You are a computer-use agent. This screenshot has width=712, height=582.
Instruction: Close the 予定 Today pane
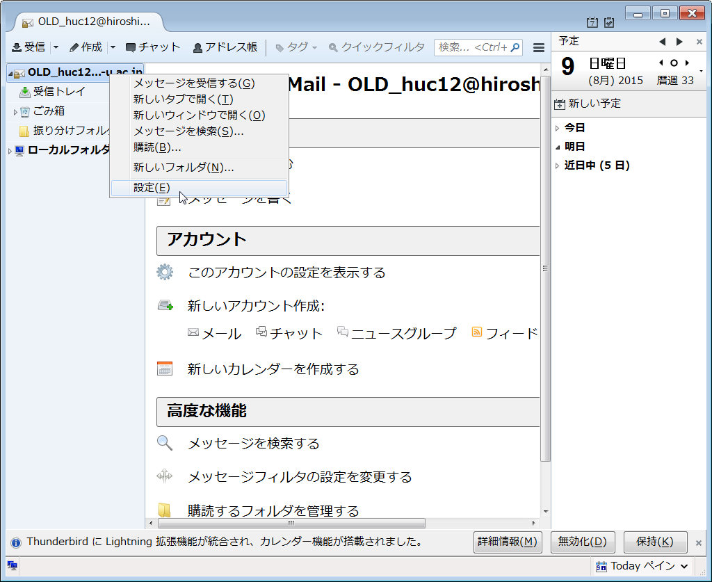pos(699,42)
